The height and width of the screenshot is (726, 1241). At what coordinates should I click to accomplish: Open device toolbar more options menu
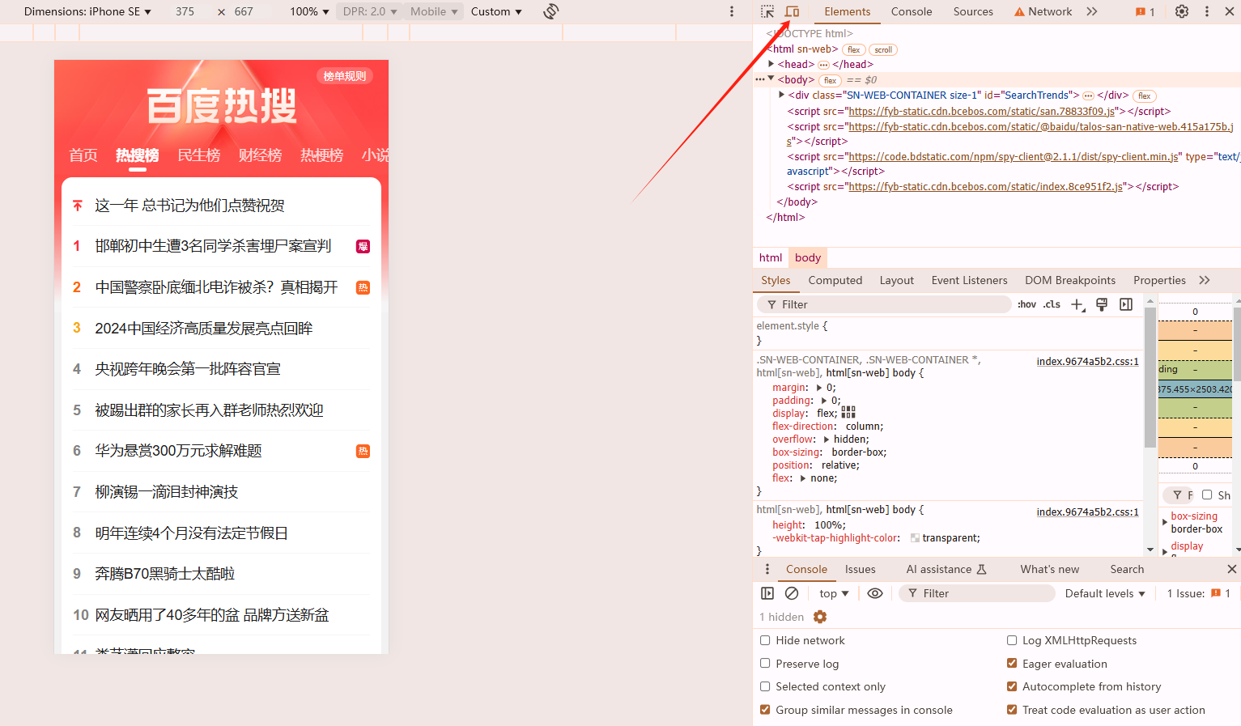[x=732, y=11]
